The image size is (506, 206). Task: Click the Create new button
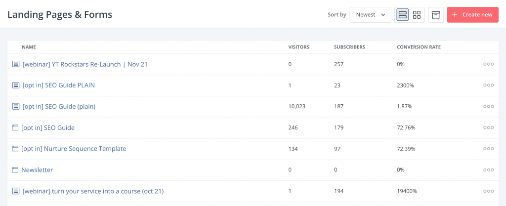click(x=472, y=15)
